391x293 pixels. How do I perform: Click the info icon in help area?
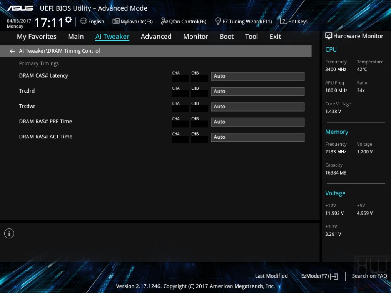pyautogui.click(x=9, y=233)
